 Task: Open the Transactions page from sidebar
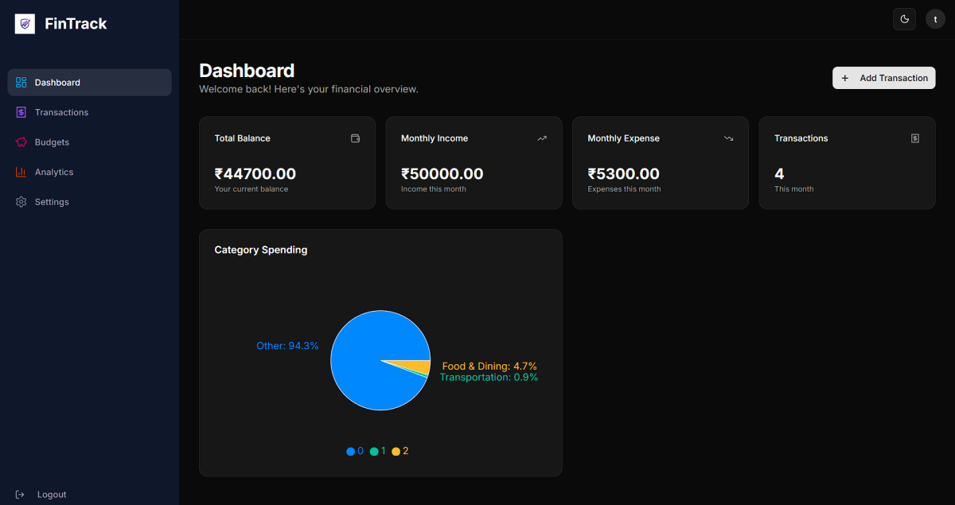(x=61, y=112)
